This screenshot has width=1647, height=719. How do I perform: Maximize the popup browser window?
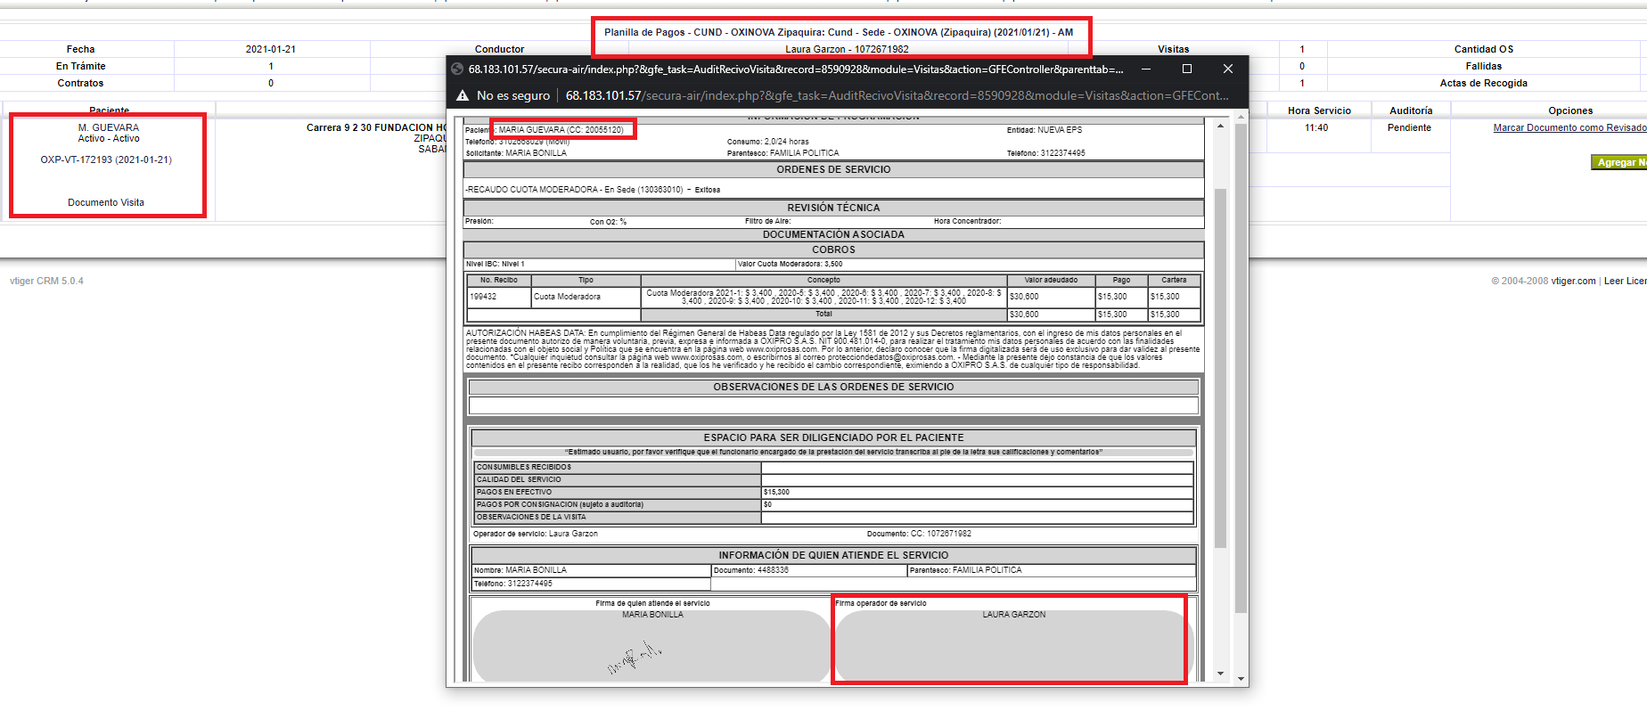pos(1187,69)
